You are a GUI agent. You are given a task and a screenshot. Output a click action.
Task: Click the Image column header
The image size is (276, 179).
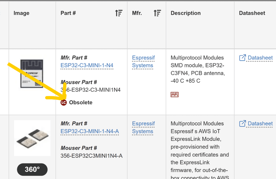22,13
